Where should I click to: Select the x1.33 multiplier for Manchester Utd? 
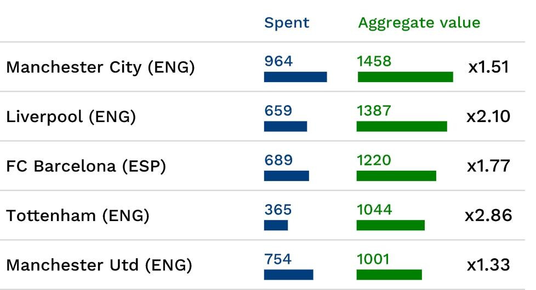(488, 265)
